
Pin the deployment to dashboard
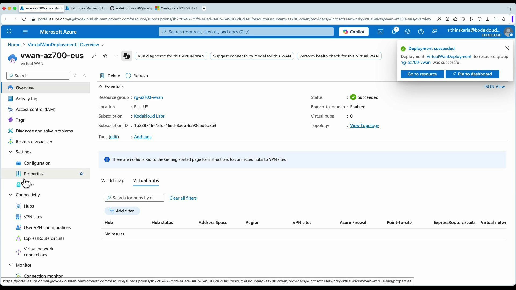pyautogui.click(x=472, y=74)
